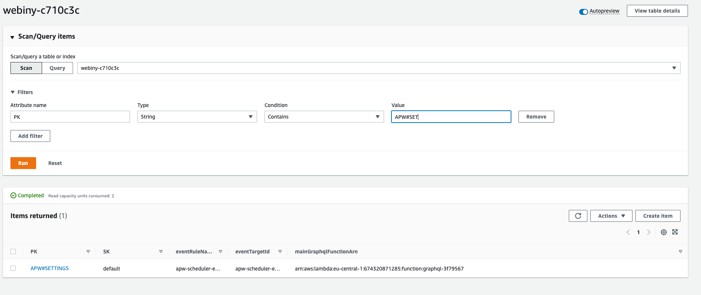Click the Attribute name PK field
This screenshot has width=701, height=295.
point(70,117)
